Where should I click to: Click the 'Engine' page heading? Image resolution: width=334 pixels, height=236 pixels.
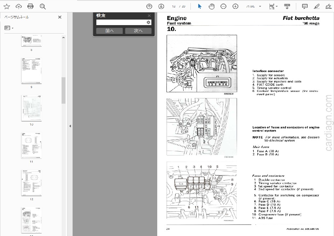(176, 18)
